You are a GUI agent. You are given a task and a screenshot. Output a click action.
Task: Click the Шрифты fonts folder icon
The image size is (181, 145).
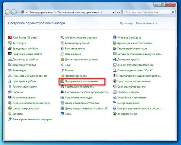pos(10,114)
